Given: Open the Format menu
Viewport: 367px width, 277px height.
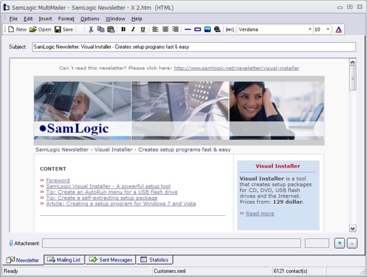Looking at the screenshot, I should [66, 19].
